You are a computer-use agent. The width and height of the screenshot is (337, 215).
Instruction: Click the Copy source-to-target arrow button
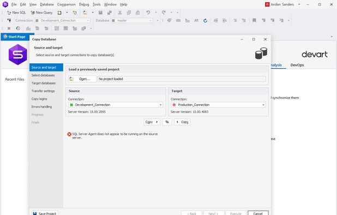tap(152, 122)
